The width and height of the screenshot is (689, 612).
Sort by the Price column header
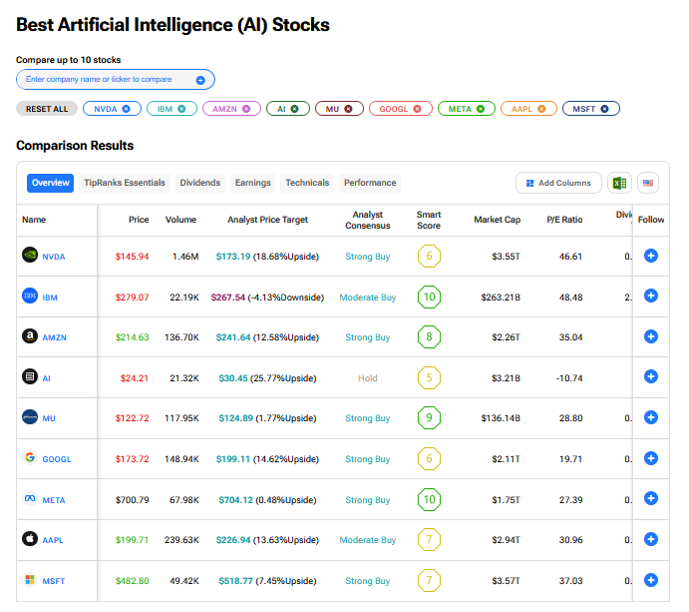[139, 220]
